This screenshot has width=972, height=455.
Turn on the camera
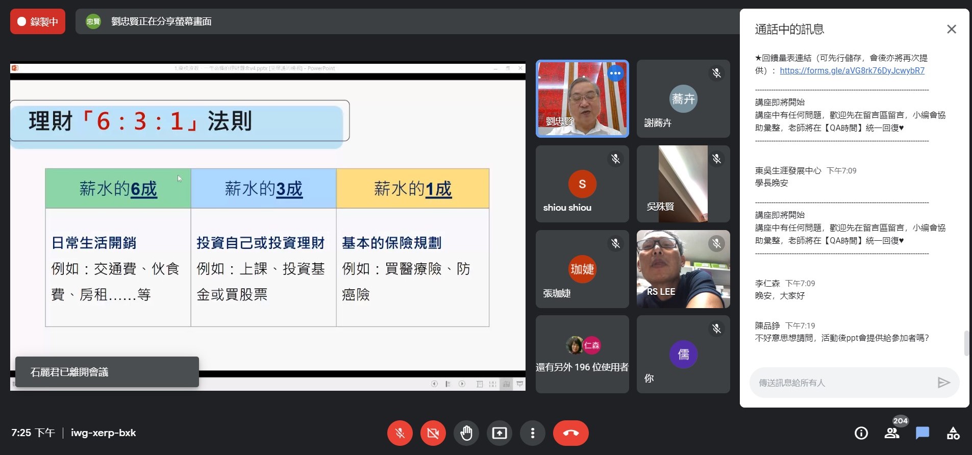coord(433,433)
